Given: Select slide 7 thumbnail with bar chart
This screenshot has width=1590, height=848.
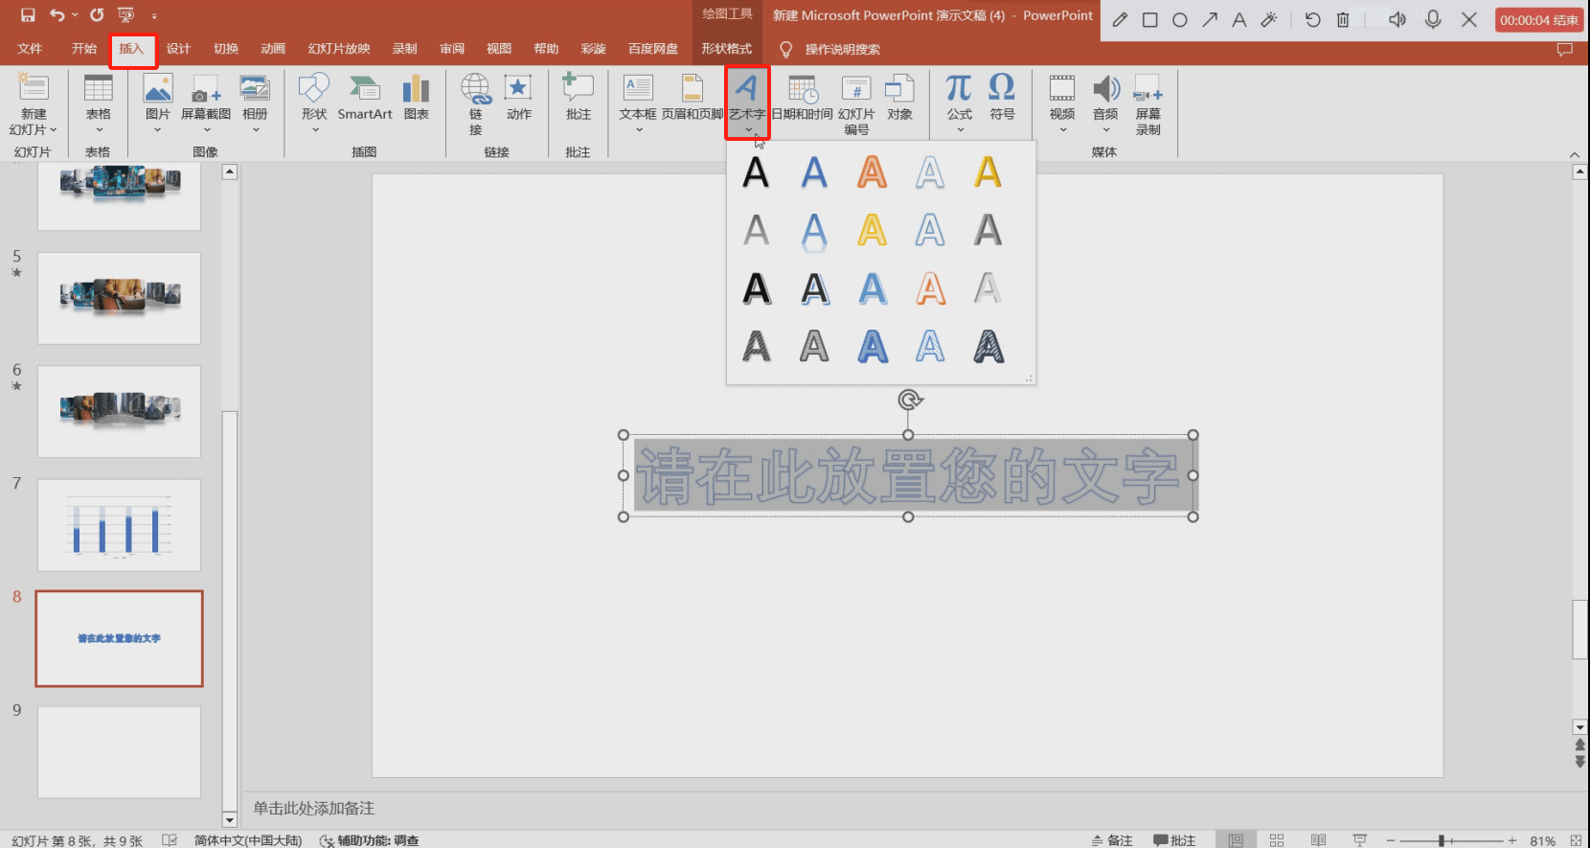Looking at the screenshot, I should pos(119,525).
